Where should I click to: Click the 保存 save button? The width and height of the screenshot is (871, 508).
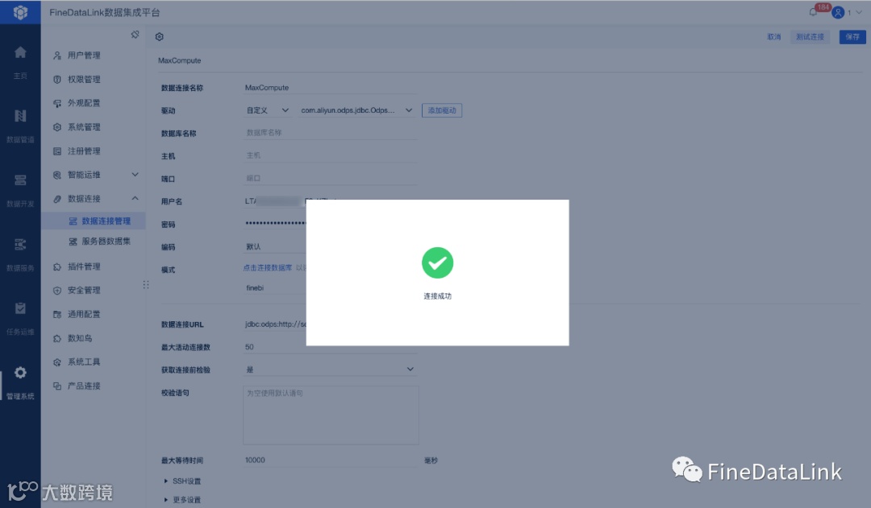click(x=852, y=36)
